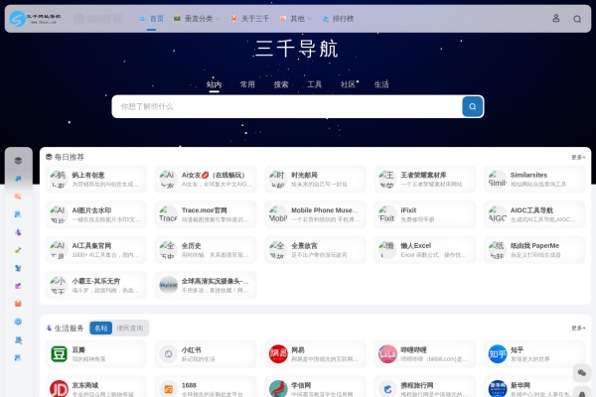
Task: Open the 全景故宫 link
Action: coord(304,246)
